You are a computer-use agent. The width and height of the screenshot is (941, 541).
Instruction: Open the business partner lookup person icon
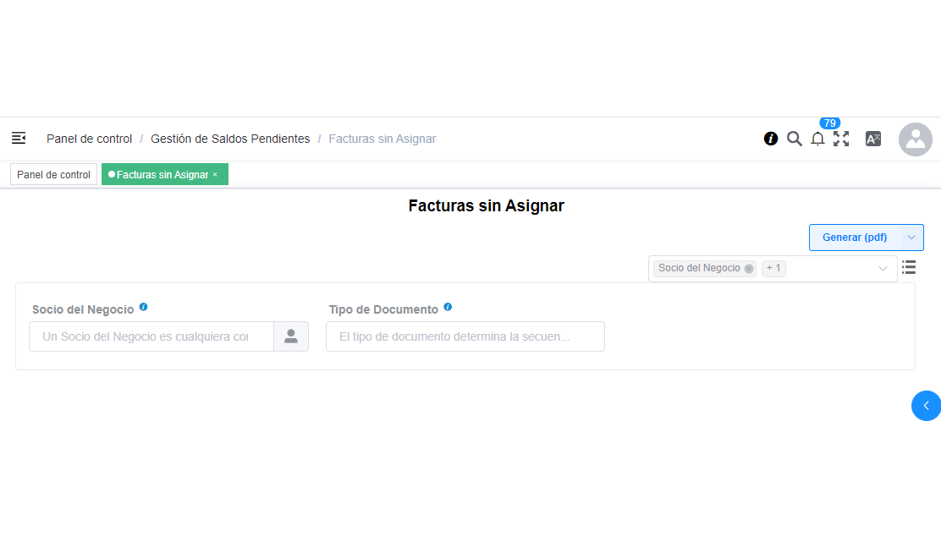tap(291, 336)
